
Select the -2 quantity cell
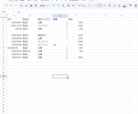pos(60,57)
